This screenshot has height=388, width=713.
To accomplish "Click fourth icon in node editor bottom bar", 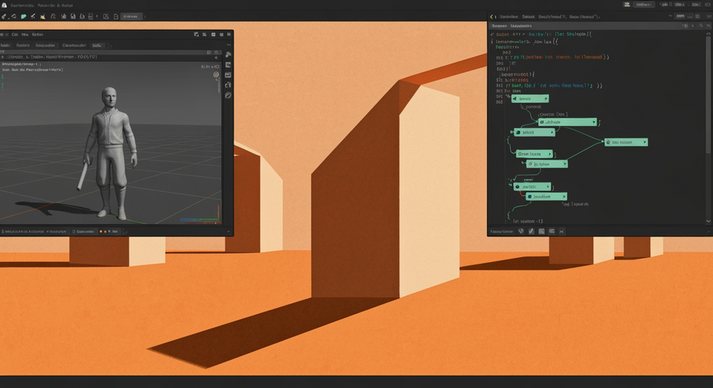I will 551,231.
